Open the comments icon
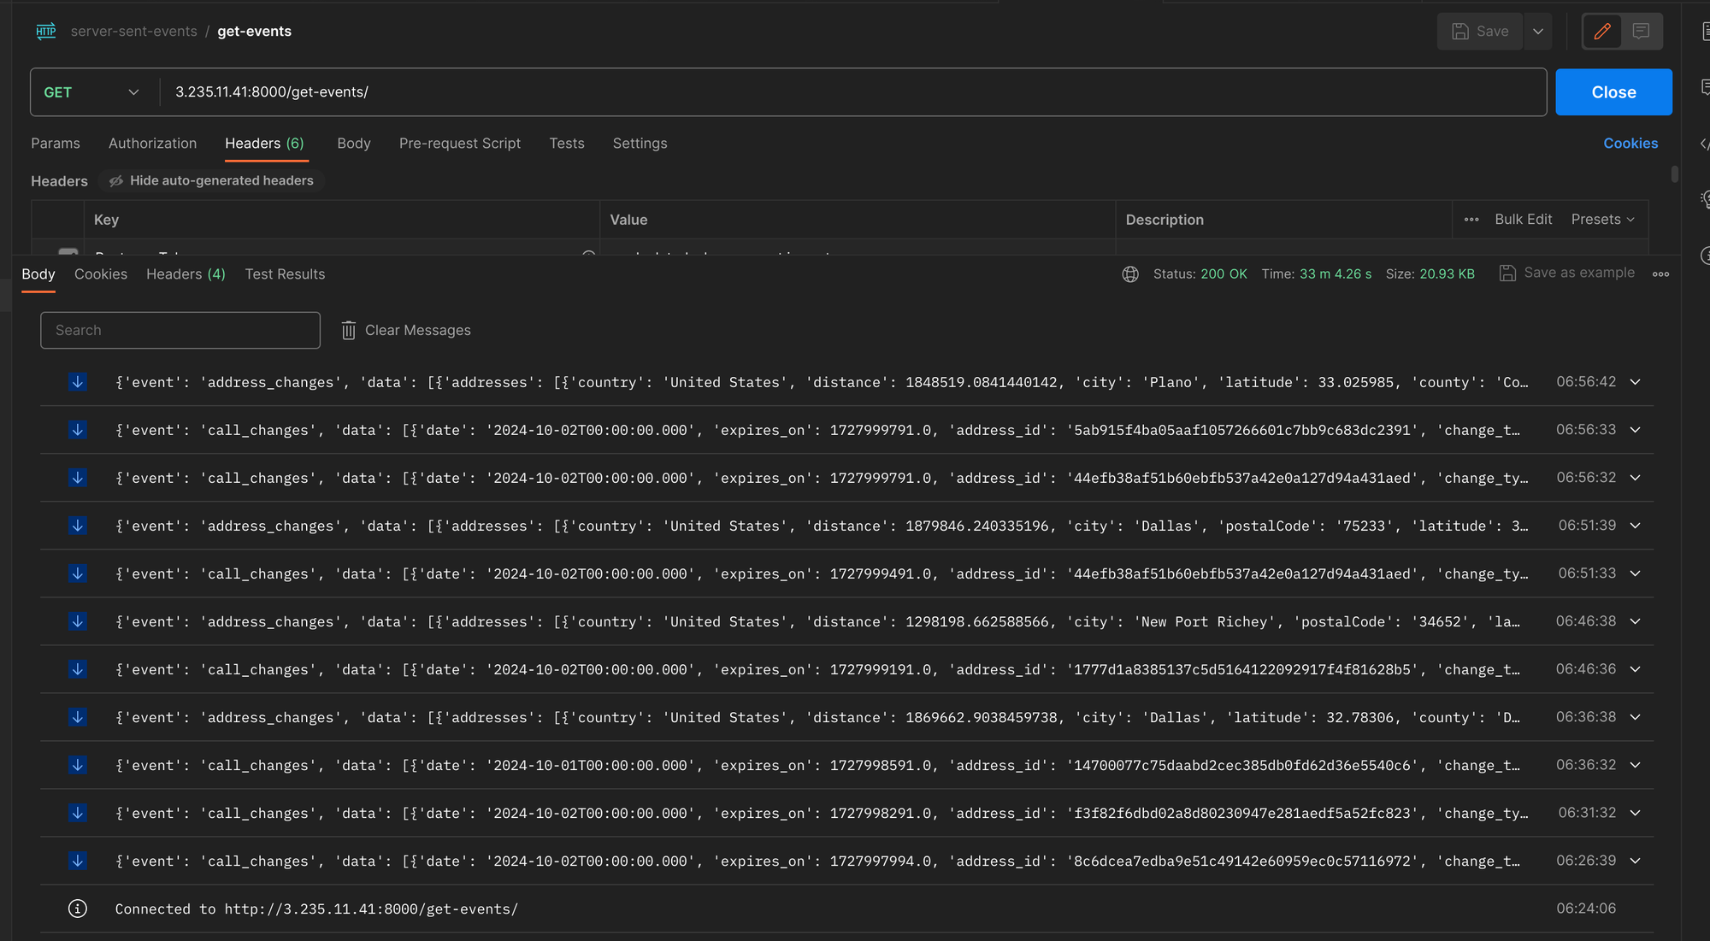This screenshot has width=1710, height=941. point(1641,32)
